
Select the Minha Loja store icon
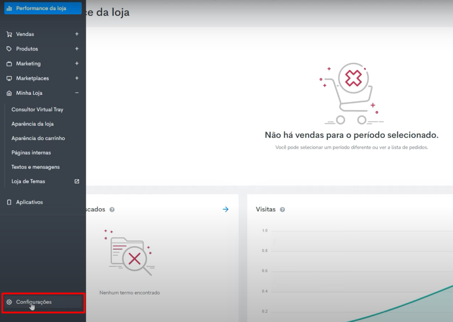pyautogui.click(x=9, y=93)
